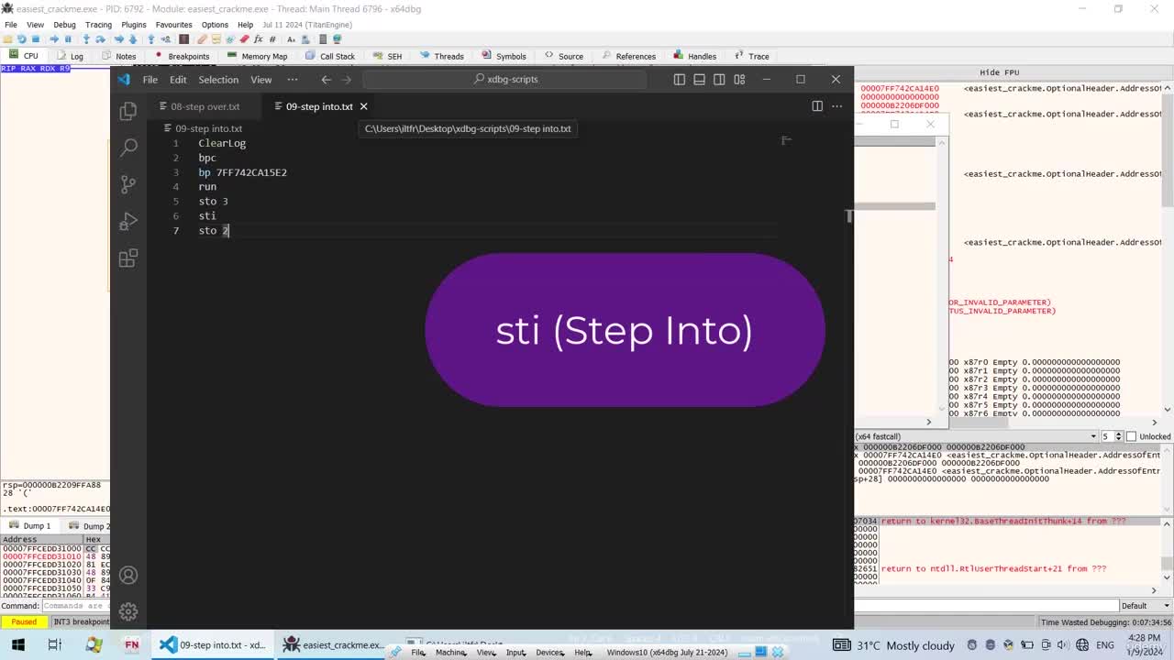Viewport: 1174px width, 660px height.
Task: Open VS Code editor More Actions ellipsis
Action: tap(836, 106)
